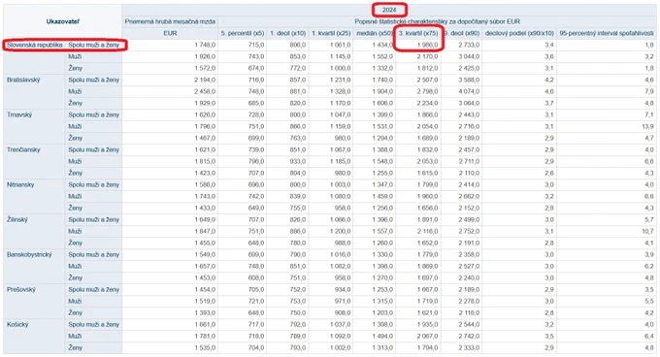Select the 3. kvartil (x75) column header
This screenshot has height=357, width=660.
418,33
